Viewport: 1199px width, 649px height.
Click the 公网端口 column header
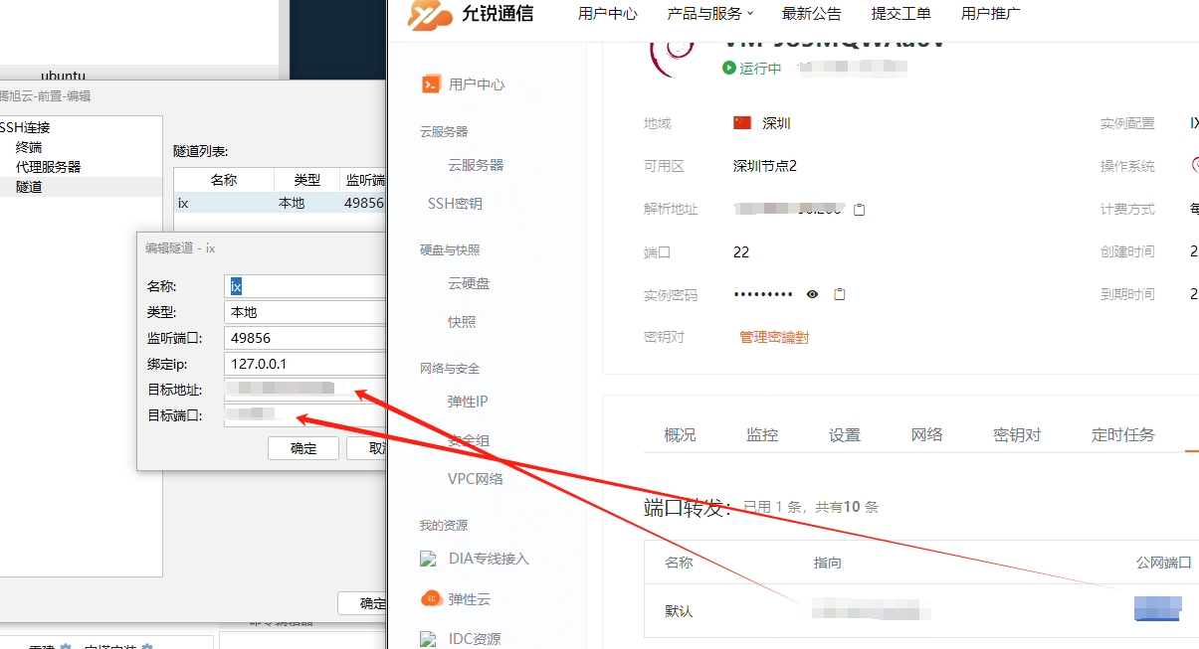(1164, 563)
